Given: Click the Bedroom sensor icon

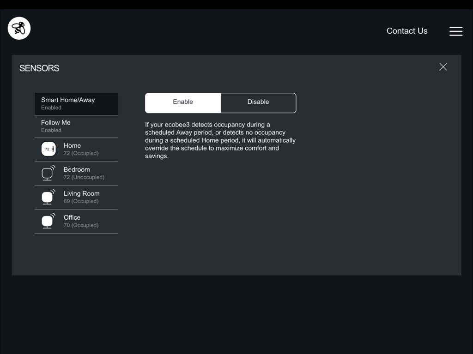Looking at the screenshot, I should tap(48, 173).
